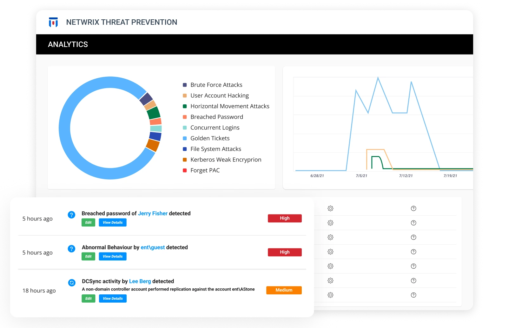Click Medium badge on DCSync alert
Screen dimensions: 528x328
284,290
